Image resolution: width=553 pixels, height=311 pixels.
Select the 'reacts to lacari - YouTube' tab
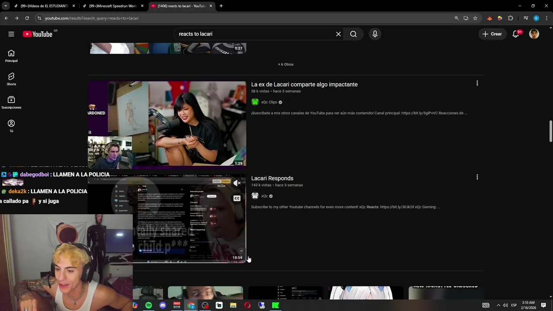(x=181, y=6)
